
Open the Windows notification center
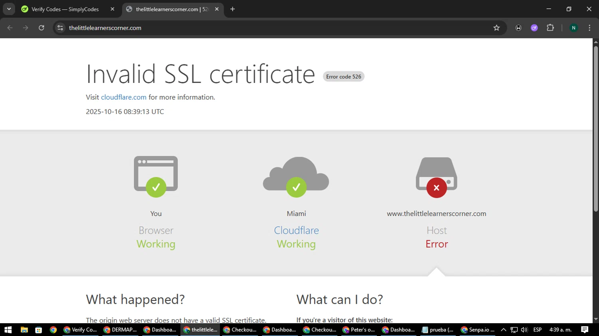pos(585,330)
